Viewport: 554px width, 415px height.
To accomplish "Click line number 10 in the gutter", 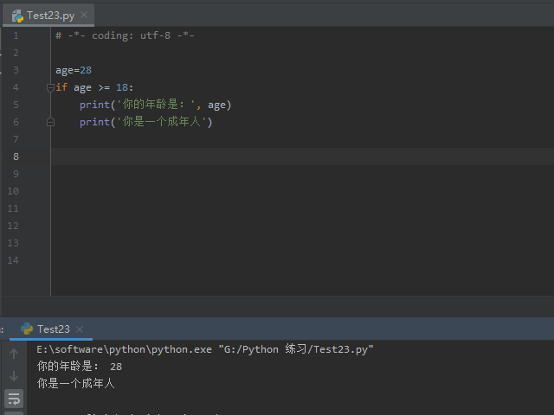I will click(x=13, y=191).
